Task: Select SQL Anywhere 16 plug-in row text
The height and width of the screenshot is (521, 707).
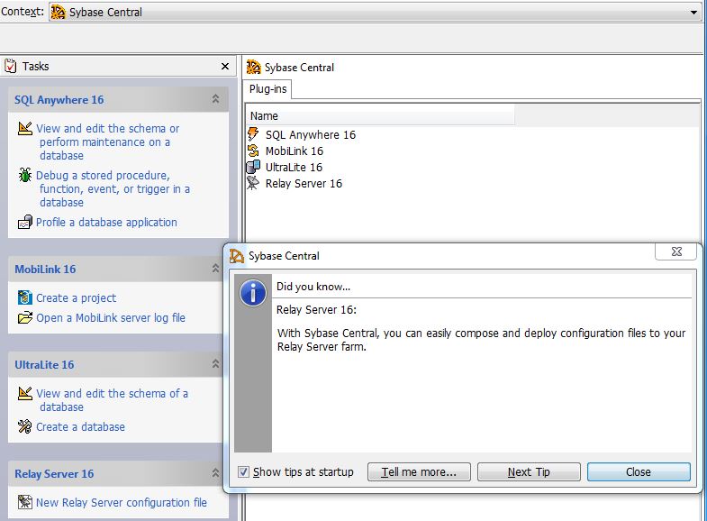Action: pyautogui.click(x=311, y=135)
